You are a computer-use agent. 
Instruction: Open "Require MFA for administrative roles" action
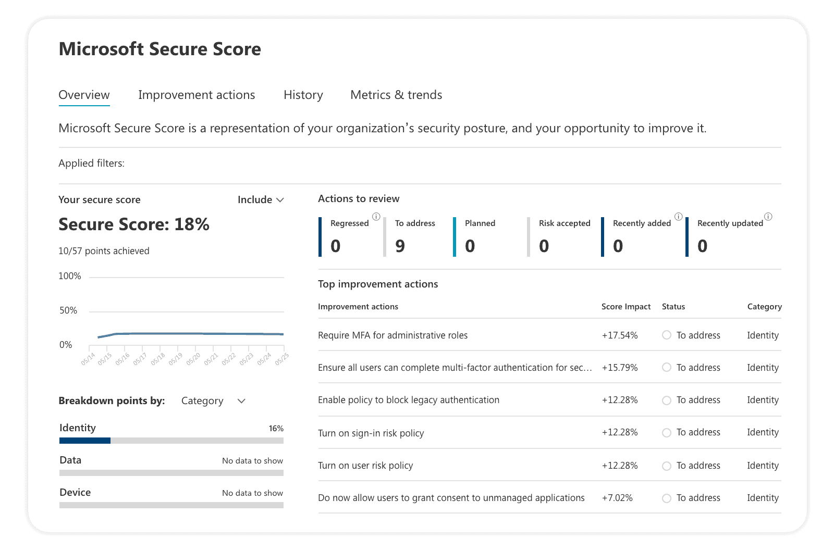pos(393,335)
